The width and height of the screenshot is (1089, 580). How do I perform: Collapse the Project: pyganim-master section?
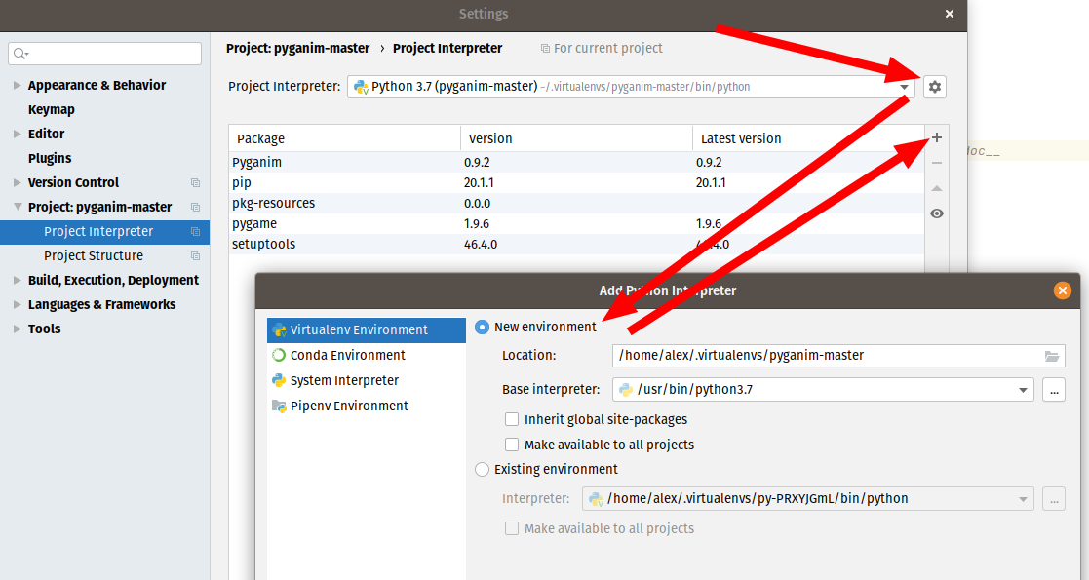(17, 207)
